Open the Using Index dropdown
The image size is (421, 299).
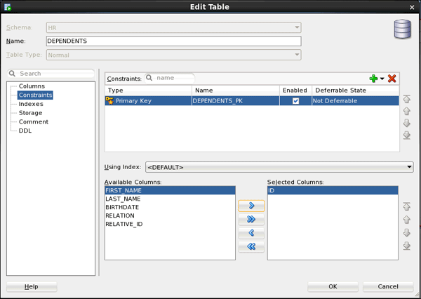(x=279, y=167)
